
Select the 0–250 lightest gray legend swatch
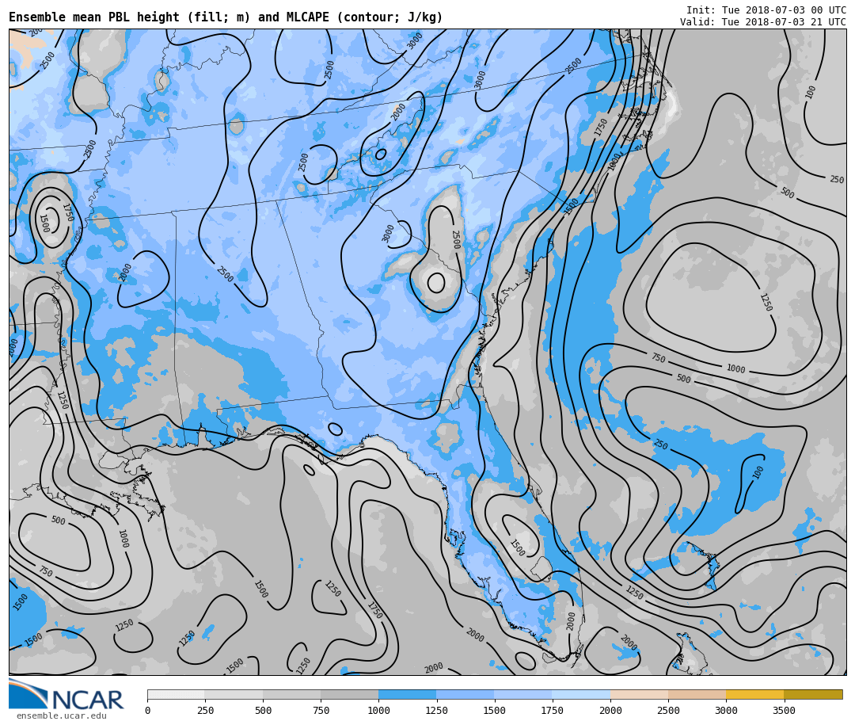[x=176, y=694]
